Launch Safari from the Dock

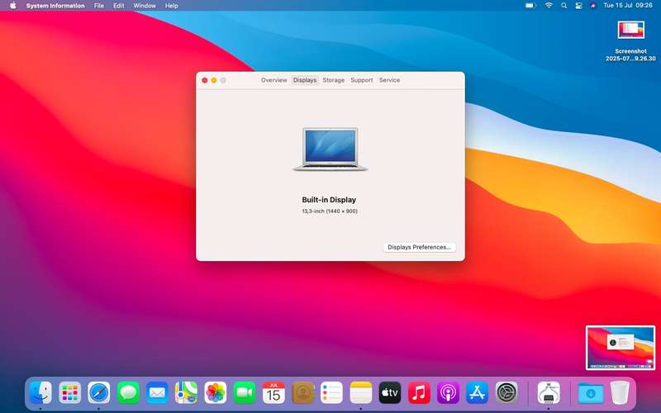[x=98, y=393]
